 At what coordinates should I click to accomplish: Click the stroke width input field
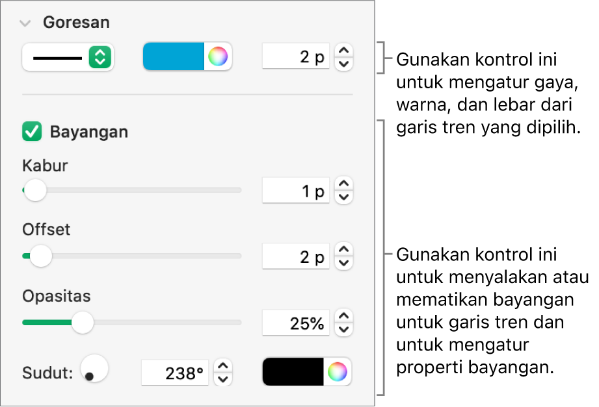(296, 57)
